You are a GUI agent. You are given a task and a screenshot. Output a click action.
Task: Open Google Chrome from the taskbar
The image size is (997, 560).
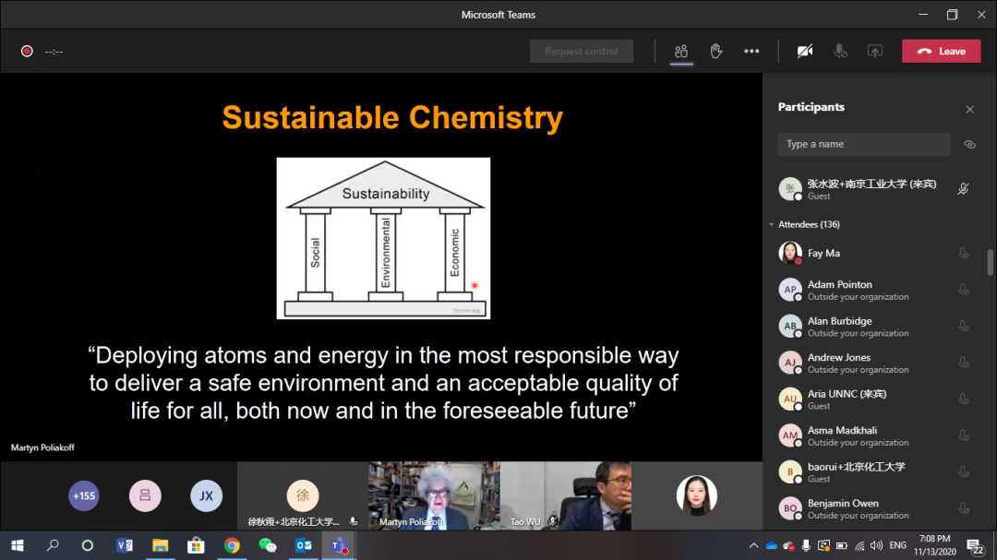click(232, 545)
